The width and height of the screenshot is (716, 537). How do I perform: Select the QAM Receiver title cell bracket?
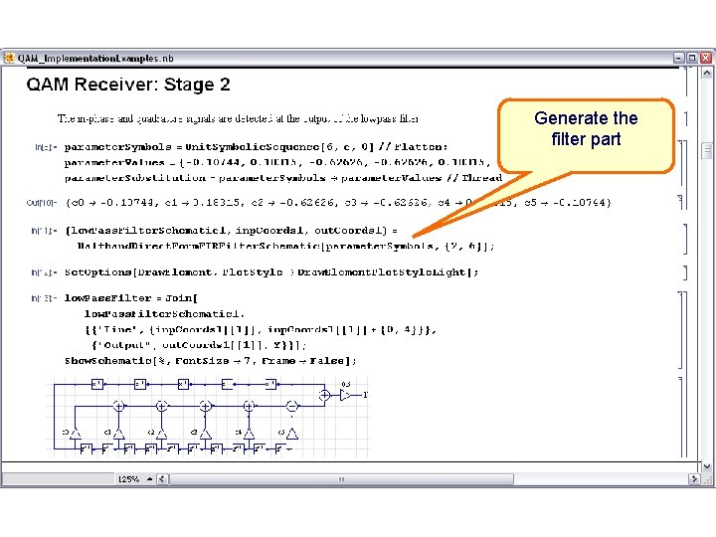pyautogui.click(x=687, y=82)
